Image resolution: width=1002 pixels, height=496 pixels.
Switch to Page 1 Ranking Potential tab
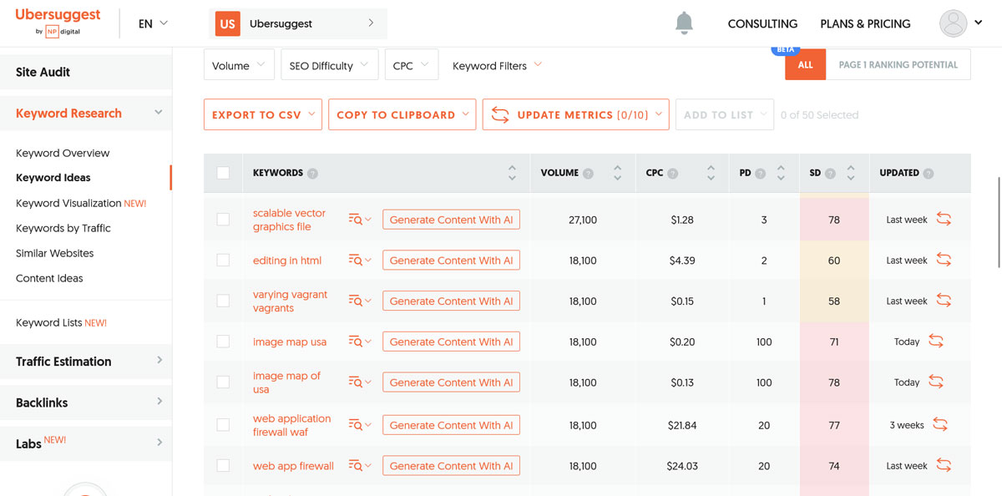tap(898, 65)
